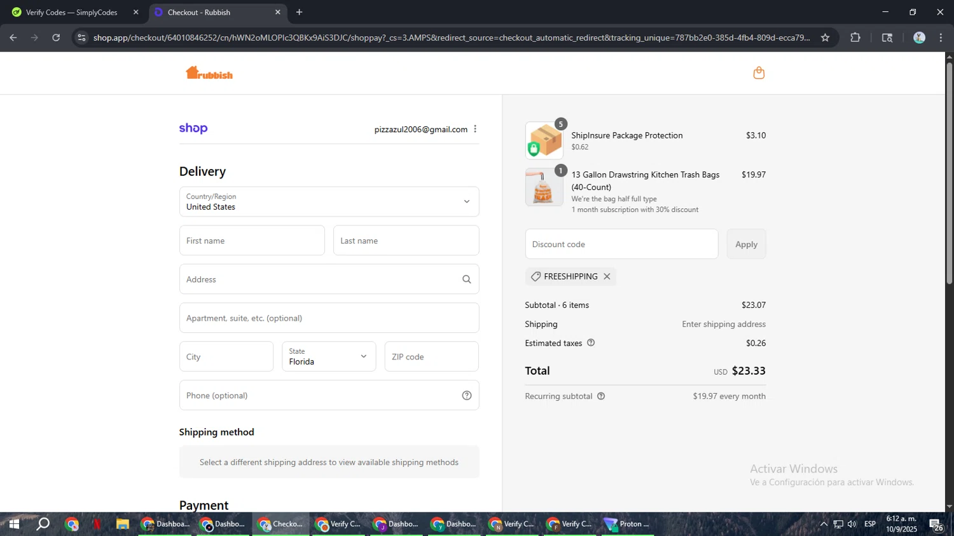Expand the Country/Region dropdown
The height and width of the screenshot is (536, 954).
point(329,202)
